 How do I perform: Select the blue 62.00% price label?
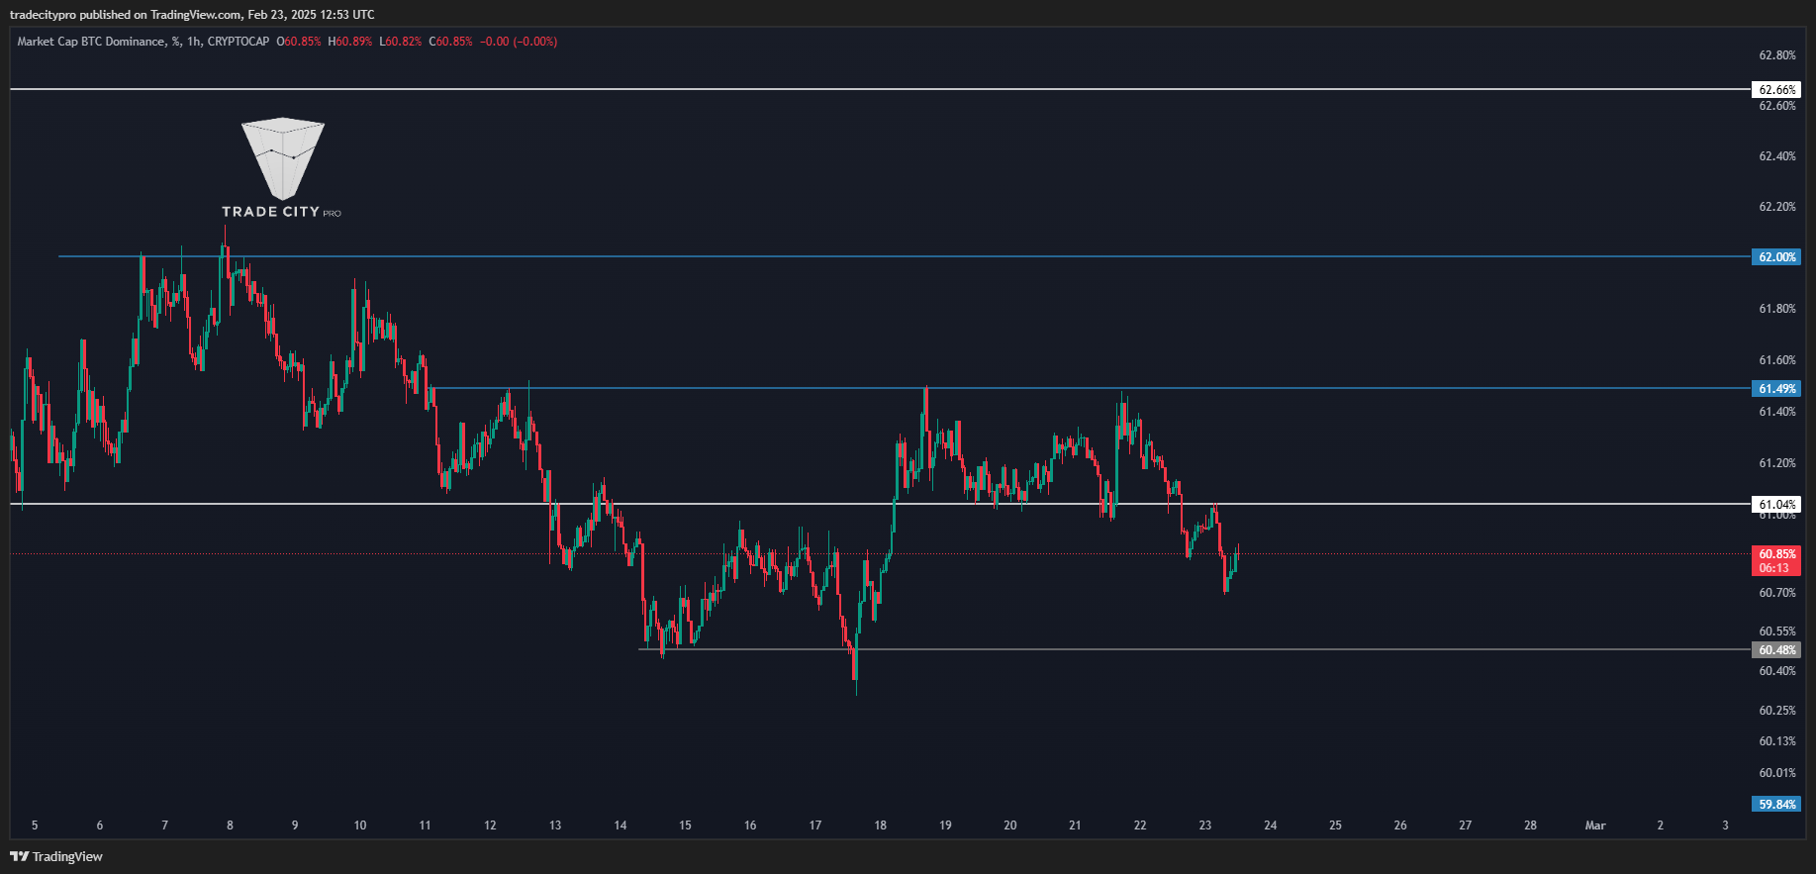click(1777, 257)
